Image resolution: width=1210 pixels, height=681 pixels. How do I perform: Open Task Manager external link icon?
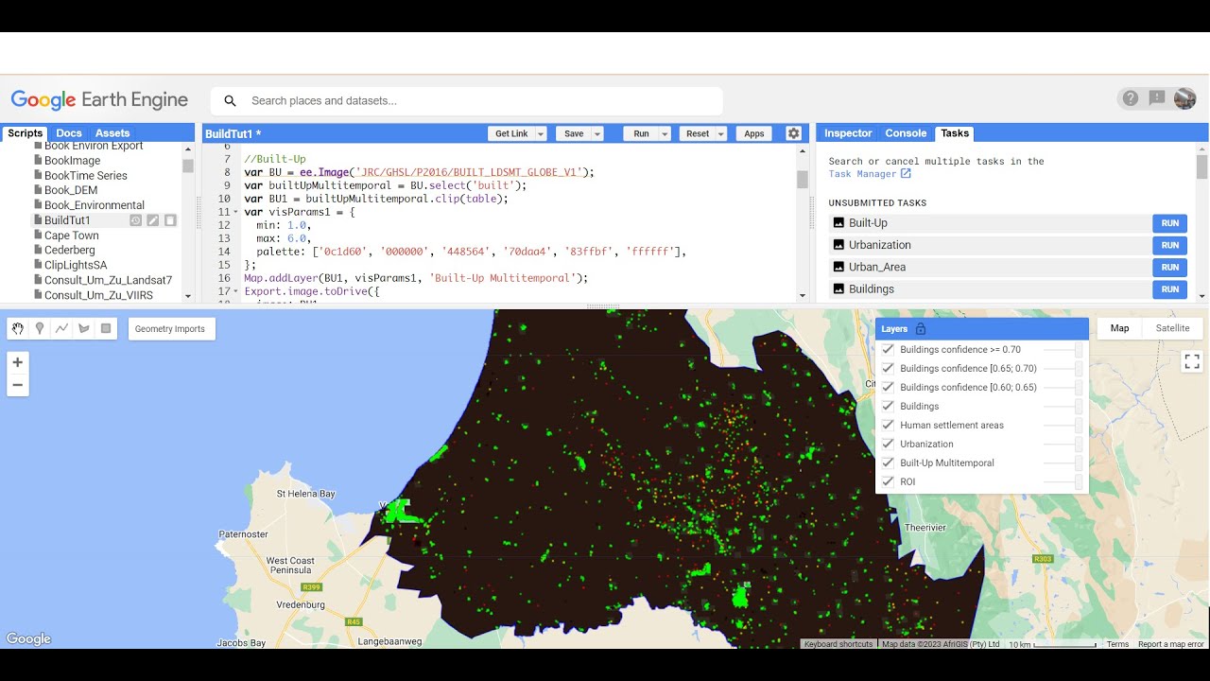click(906, 174)
